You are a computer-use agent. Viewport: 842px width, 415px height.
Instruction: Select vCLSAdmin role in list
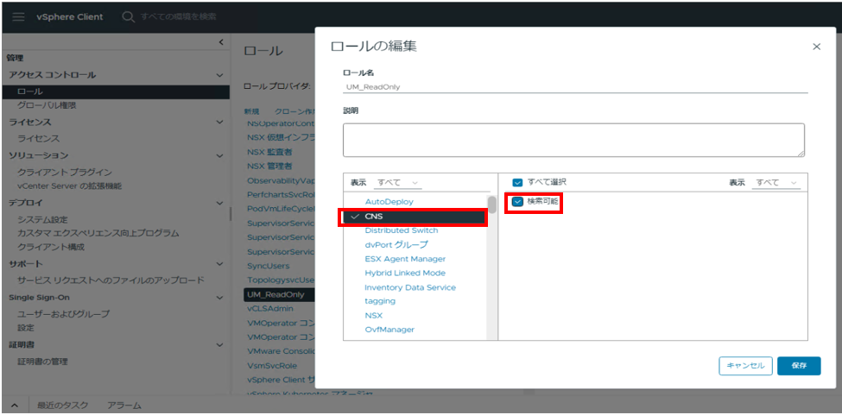(270, 308)
